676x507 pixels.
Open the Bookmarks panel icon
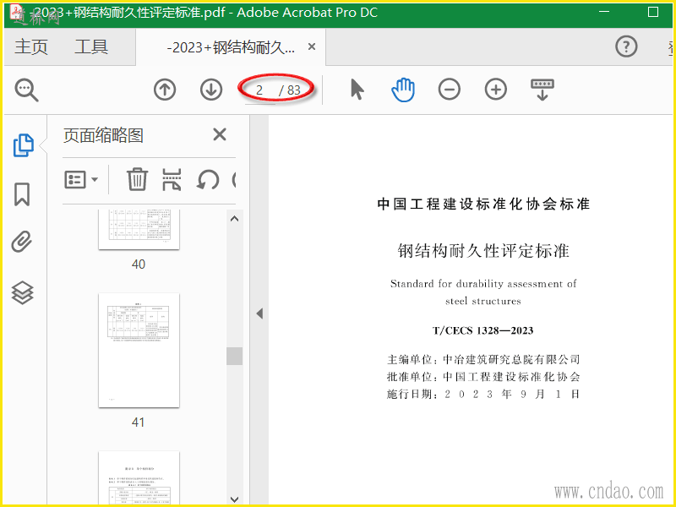point(23,194)
